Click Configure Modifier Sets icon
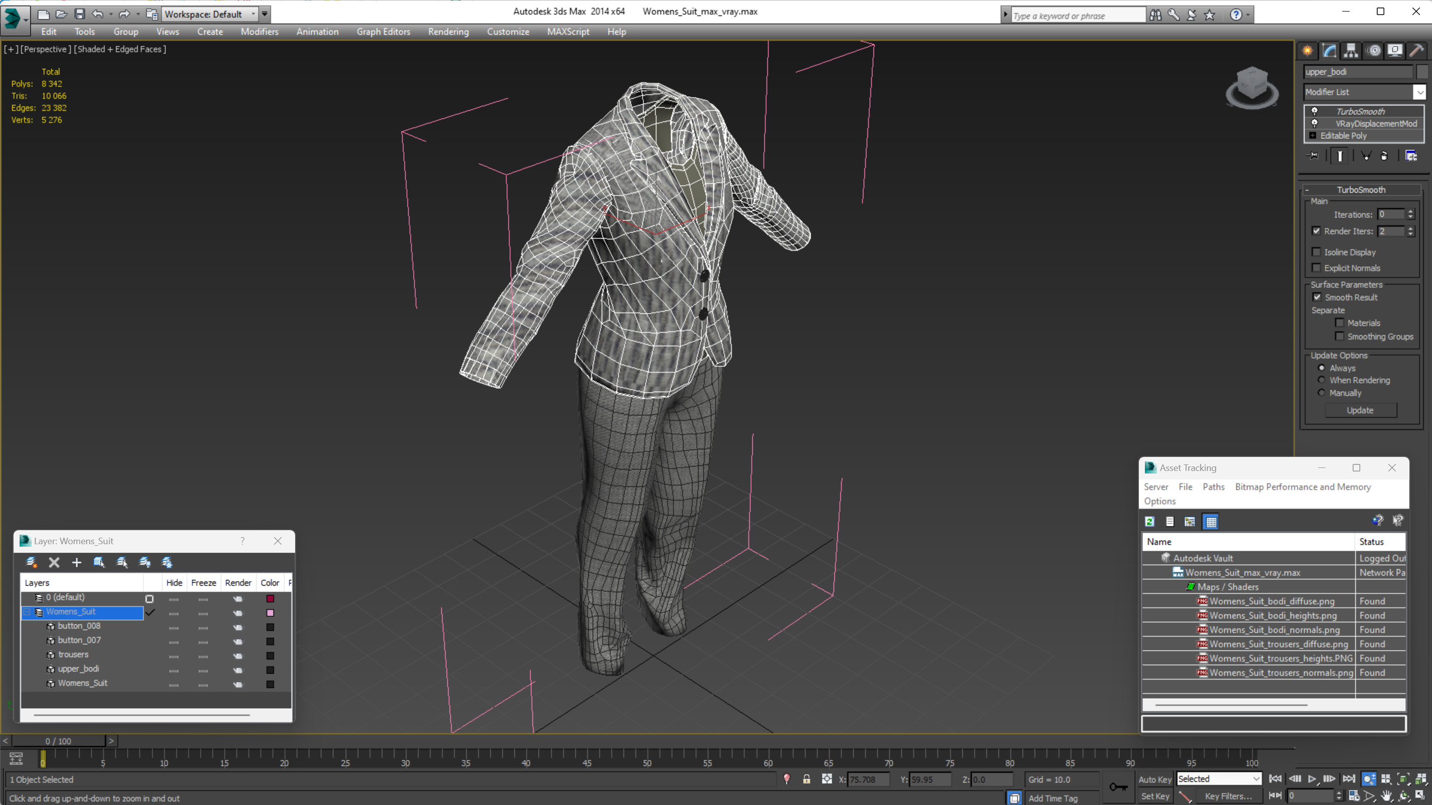Image resolution: width=1432 pixels, height=805 pixels. [1411, 155]
